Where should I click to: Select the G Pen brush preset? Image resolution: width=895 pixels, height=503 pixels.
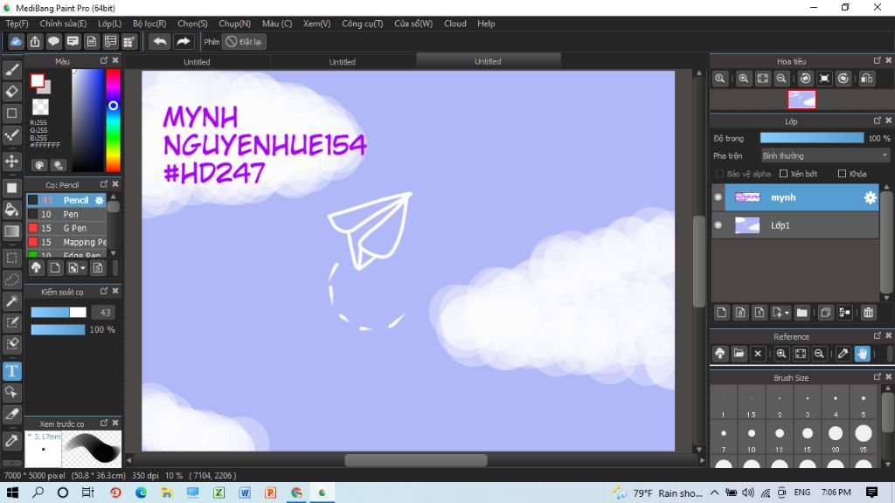coord(66,228)
